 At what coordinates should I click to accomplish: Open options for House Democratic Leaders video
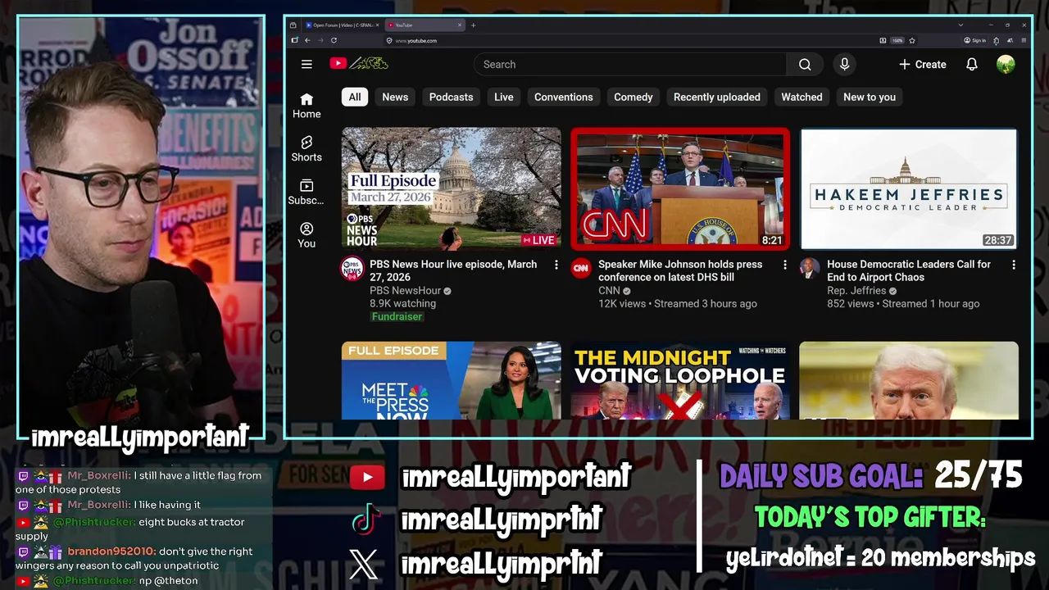click(1014, 265)
